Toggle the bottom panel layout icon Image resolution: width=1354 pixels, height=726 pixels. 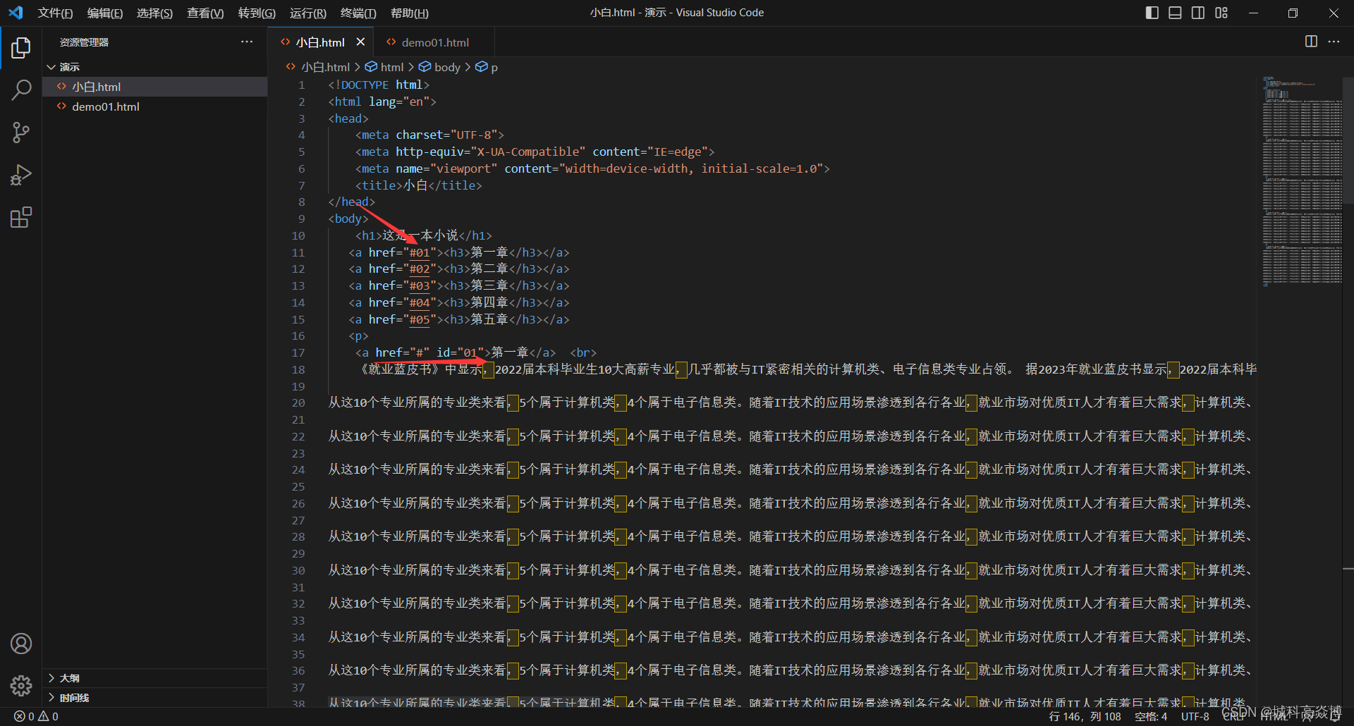[x=1175, y=13]
